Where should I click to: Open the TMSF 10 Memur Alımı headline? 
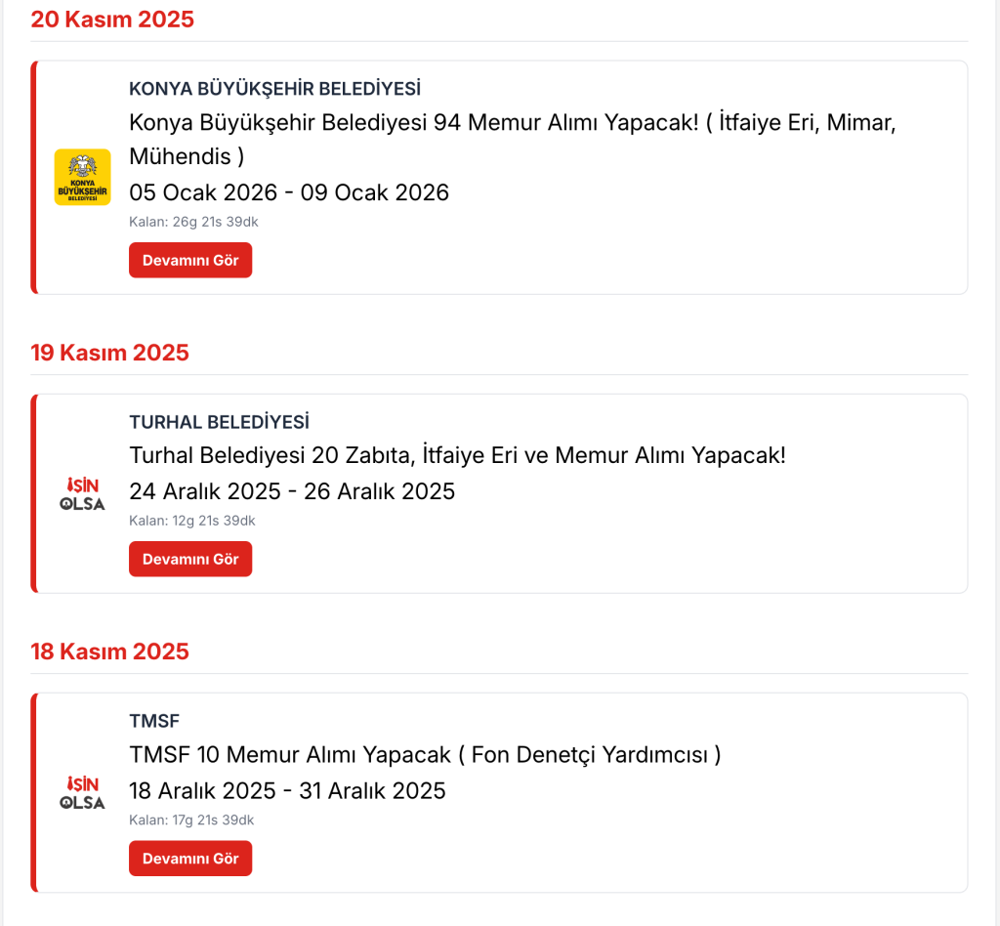click(425, 754)
